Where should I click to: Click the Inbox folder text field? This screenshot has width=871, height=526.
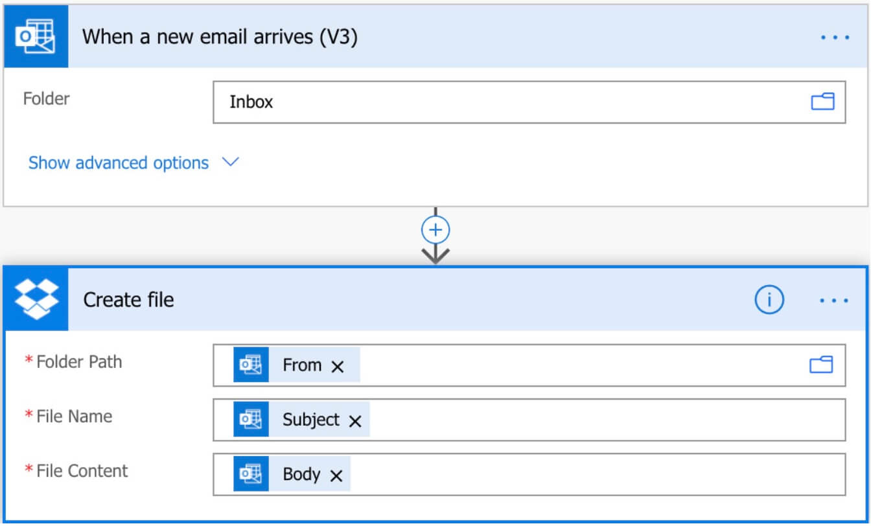click(x=505, y=102)
